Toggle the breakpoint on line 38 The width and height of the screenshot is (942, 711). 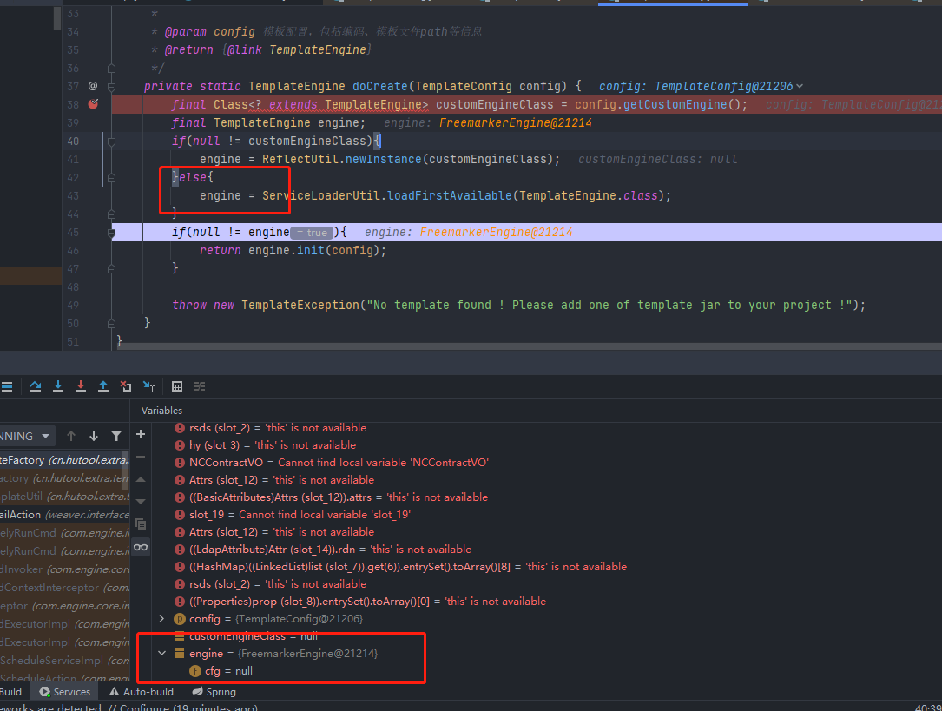[x=93, y=104]
